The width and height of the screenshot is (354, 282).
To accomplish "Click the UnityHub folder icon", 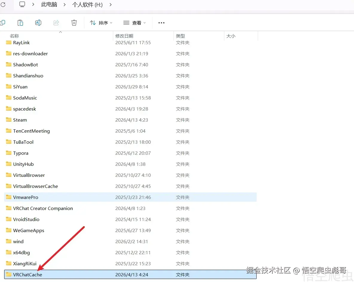I will 9,164.
